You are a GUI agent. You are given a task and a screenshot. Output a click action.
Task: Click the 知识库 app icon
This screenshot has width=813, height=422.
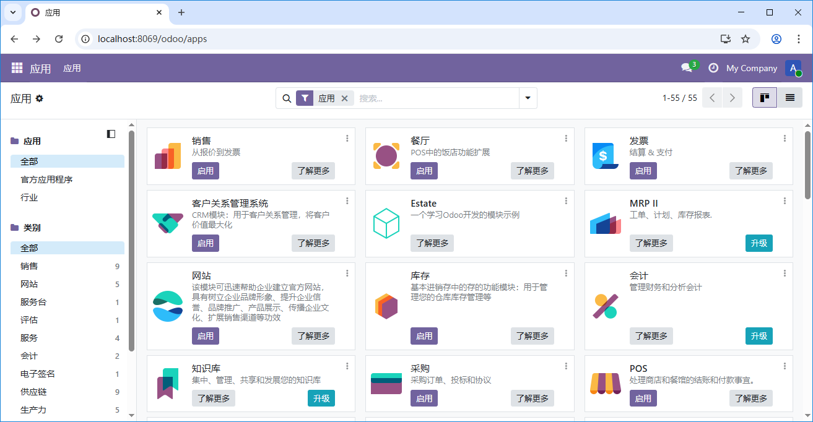pos(168,383)
